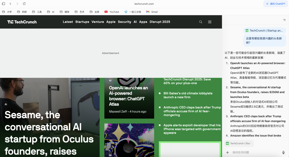Click the TechCrunch search magnifier icon

201,22
